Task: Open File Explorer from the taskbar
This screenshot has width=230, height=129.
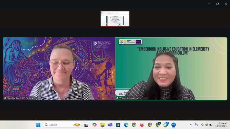Action: point(102,125)
